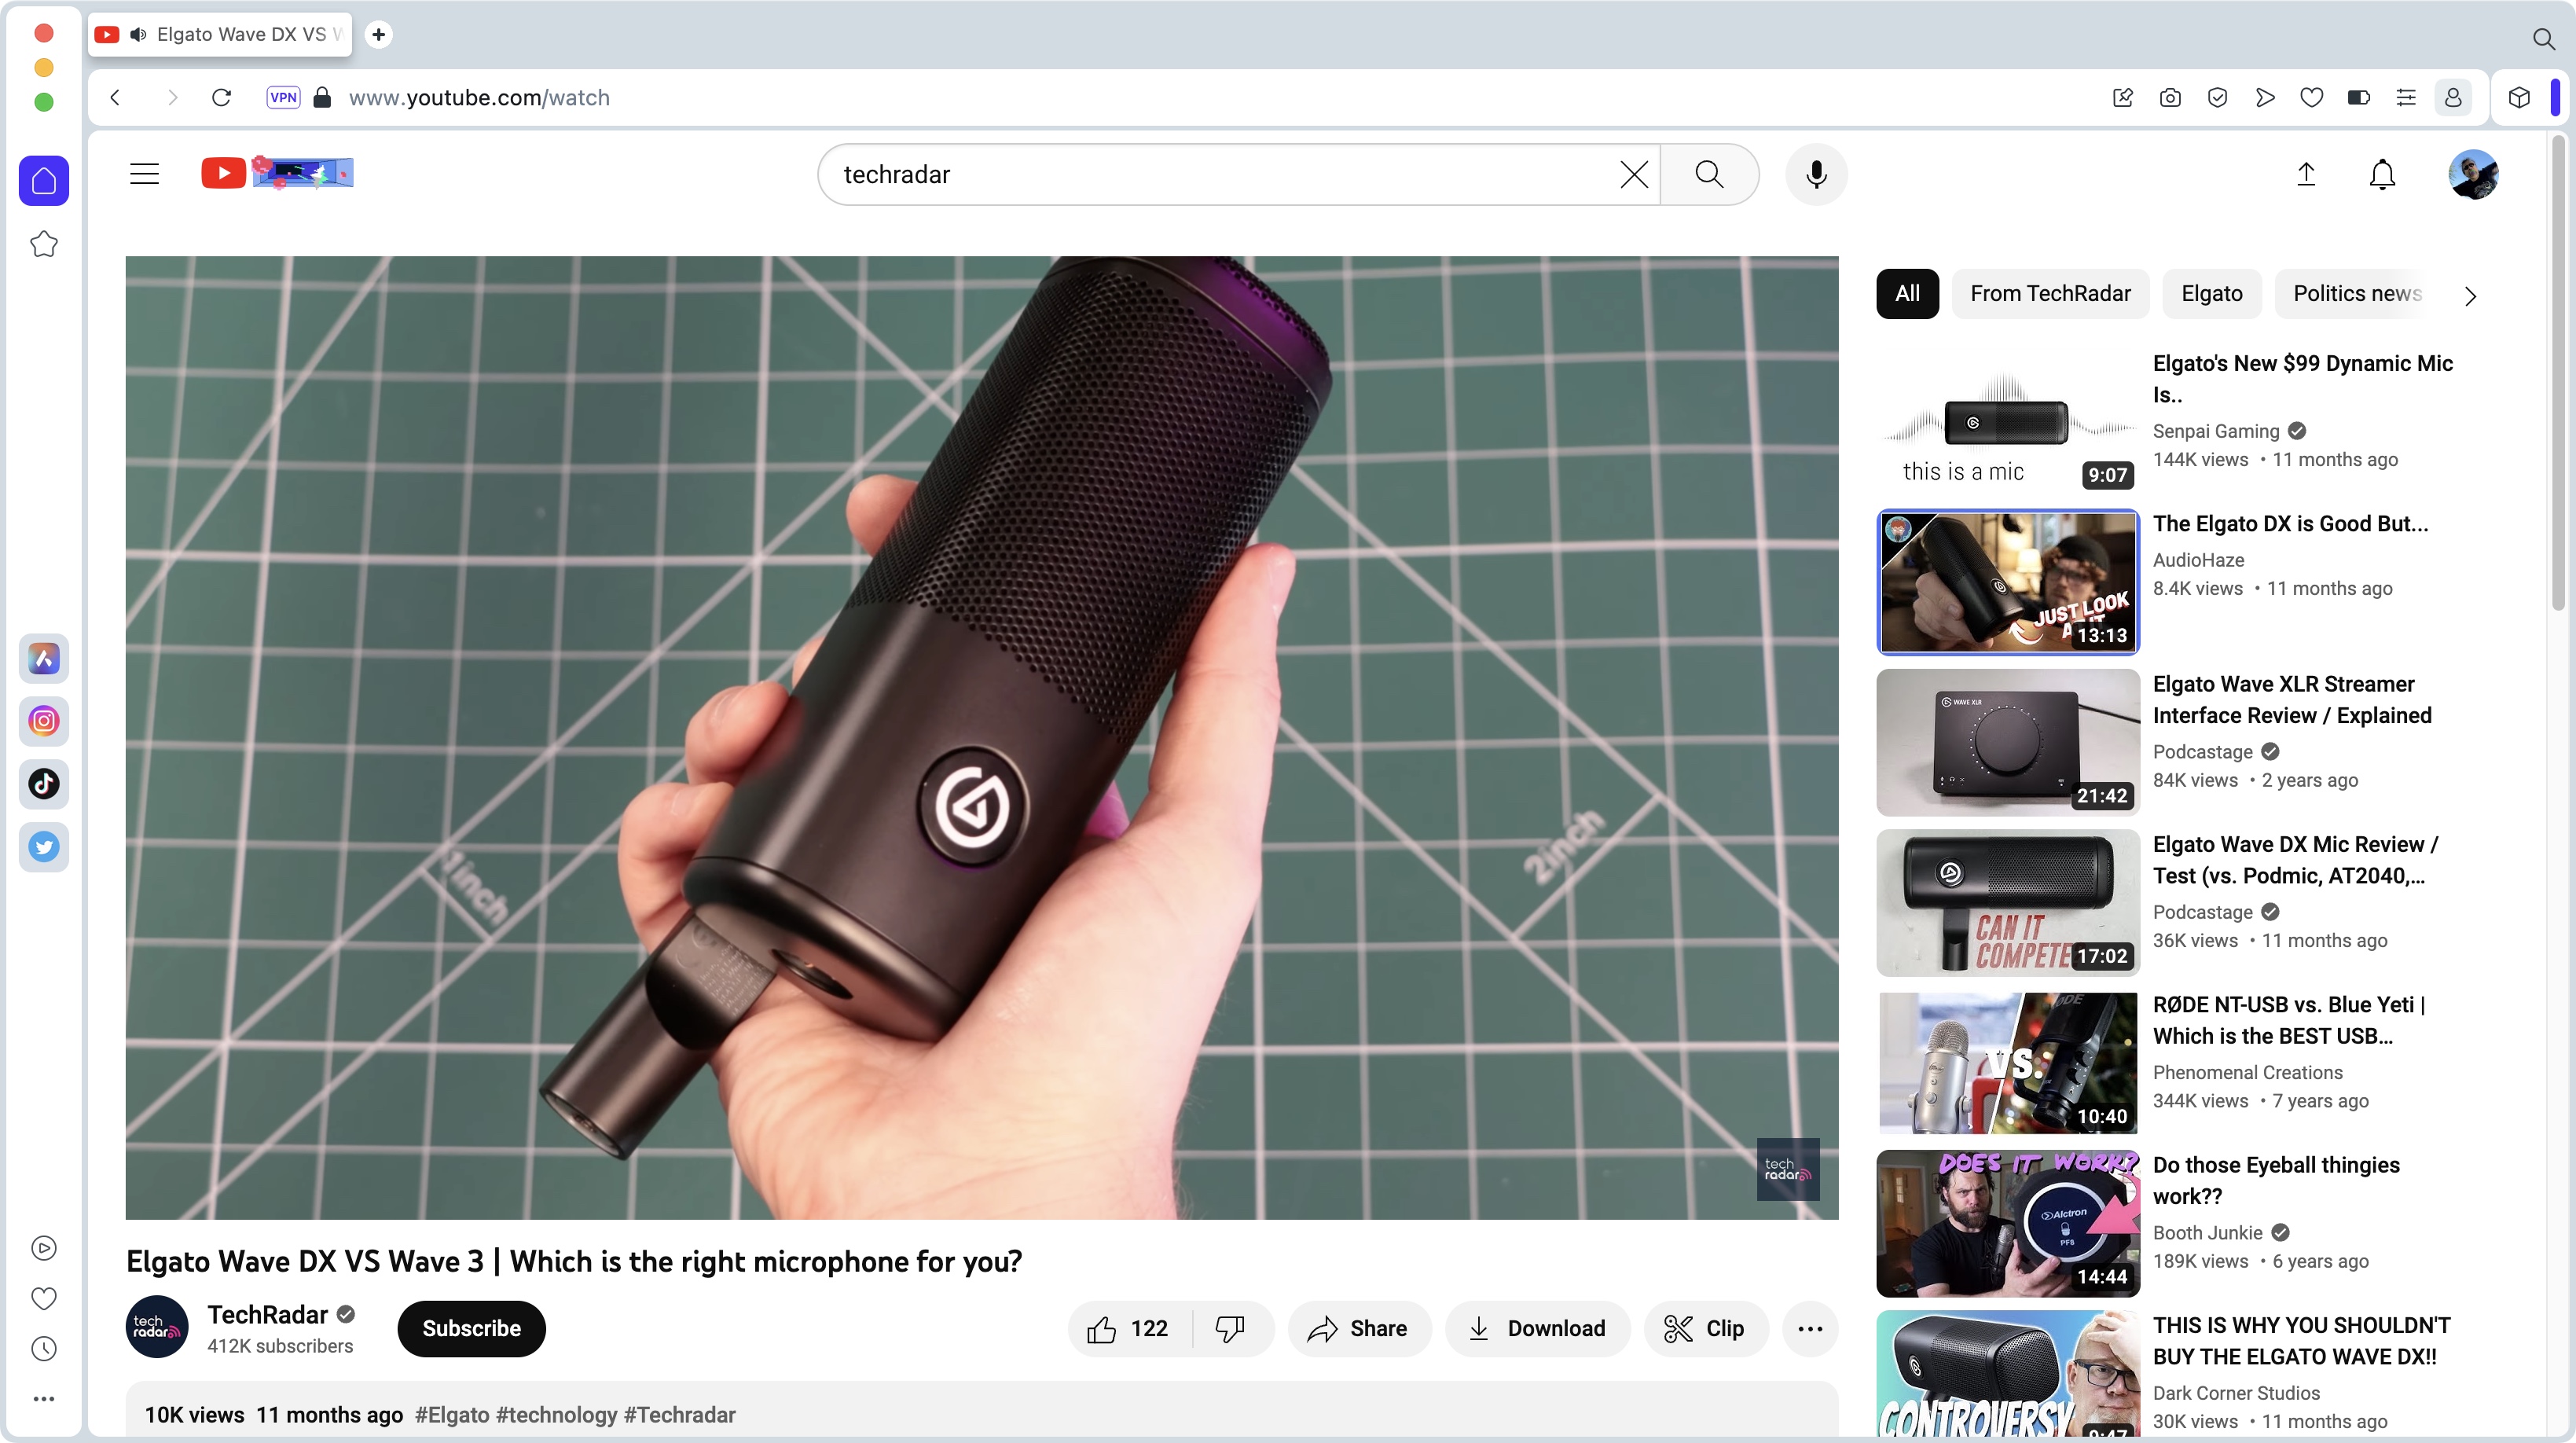The image size is (2576, 1443).
Task: Open the account avatar menu
Action: (2473, 174)
